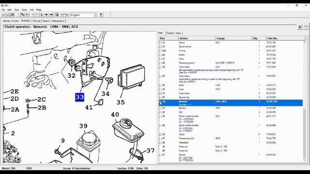Open the File menu
Screen dimensions: 310x174
(3, 10)
